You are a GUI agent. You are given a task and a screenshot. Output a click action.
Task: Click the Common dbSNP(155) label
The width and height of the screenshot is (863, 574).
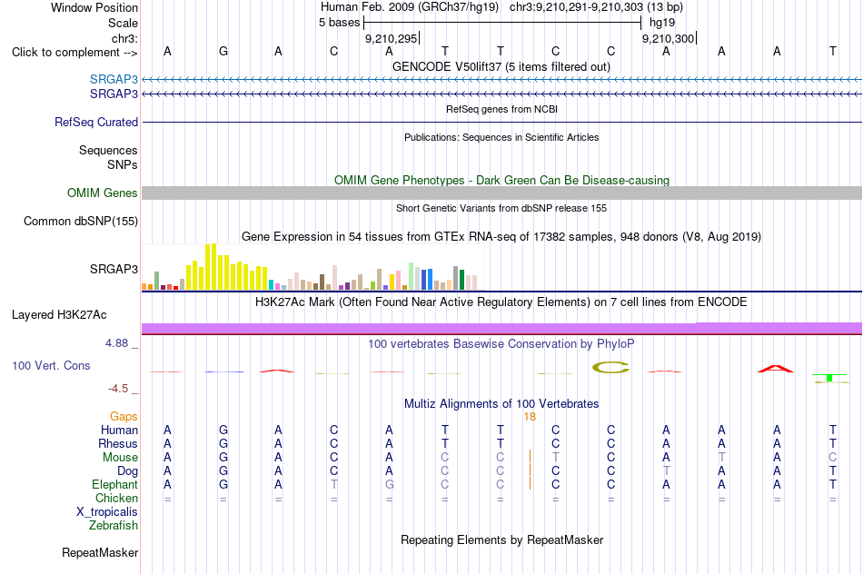pos(80,222)
